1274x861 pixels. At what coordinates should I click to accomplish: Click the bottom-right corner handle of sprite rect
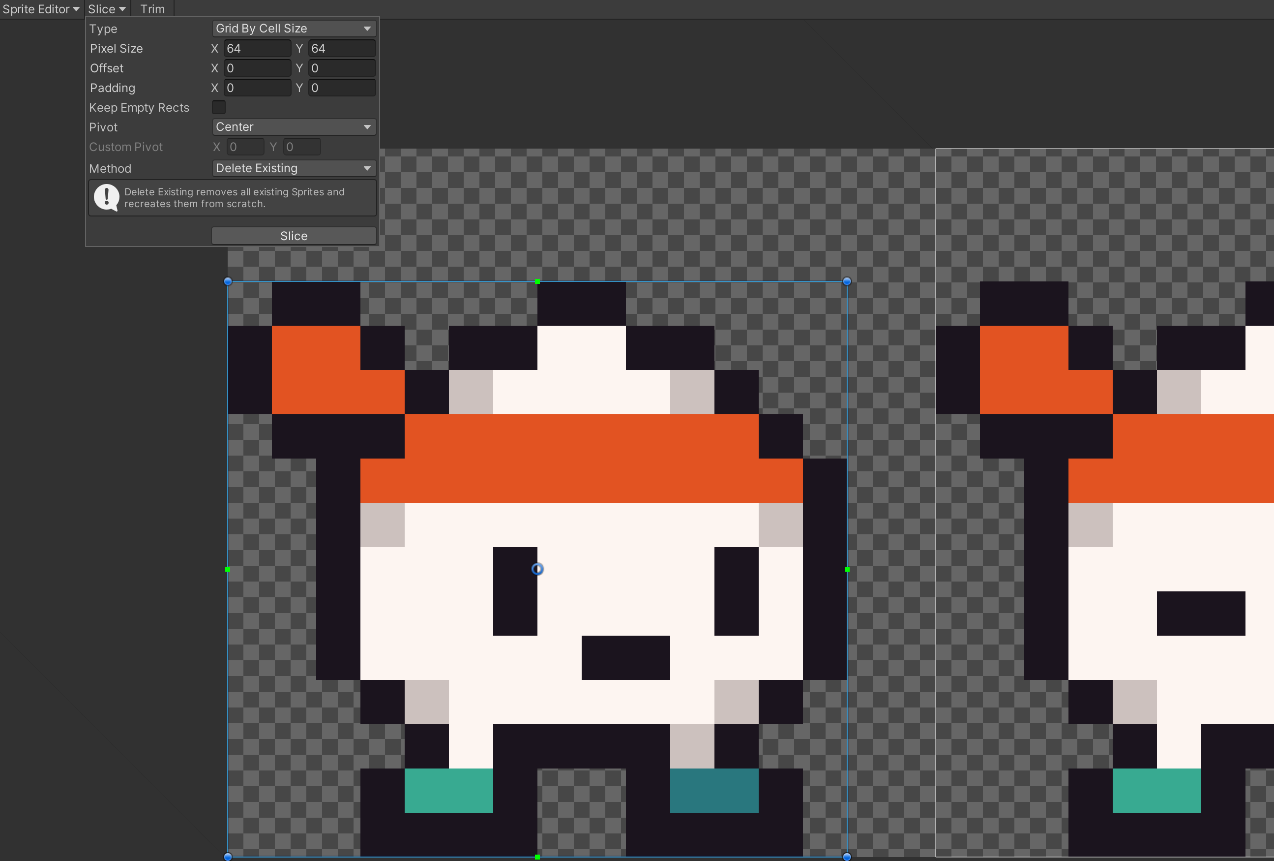point(847,857)
